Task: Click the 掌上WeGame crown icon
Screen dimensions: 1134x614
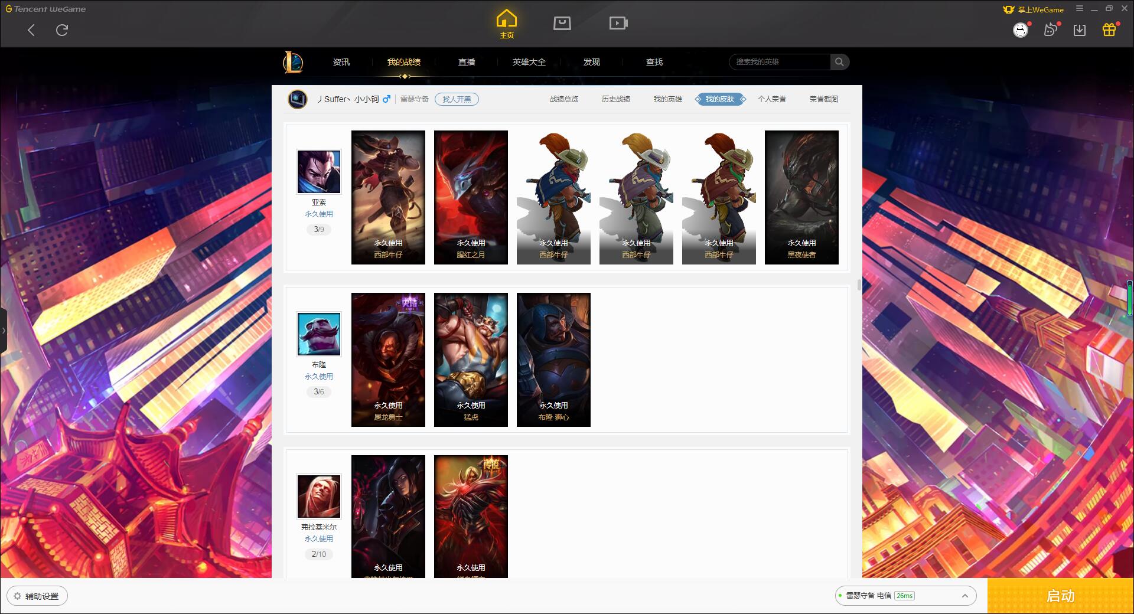Action: (1009, 9)
